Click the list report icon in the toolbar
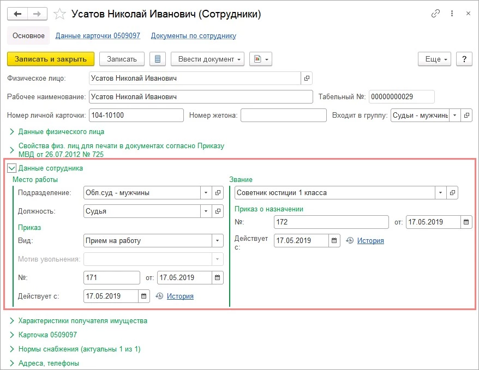Screen dimensions: 479x370 click(158, 59)
